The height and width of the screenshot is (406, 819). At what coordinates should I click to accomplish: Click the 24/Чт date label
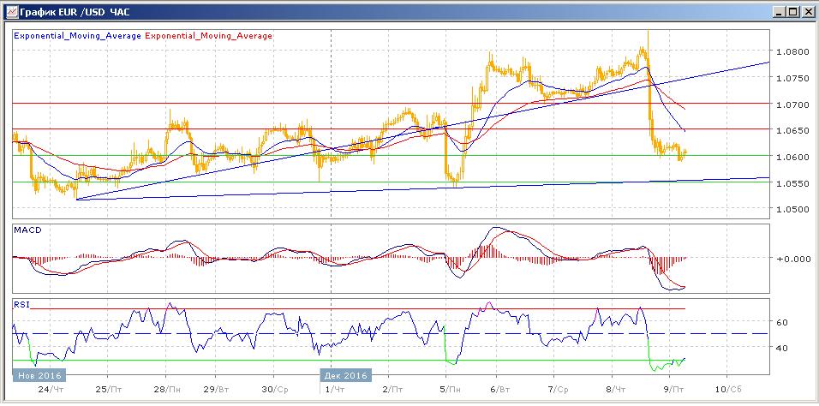(x=50, y=390)
